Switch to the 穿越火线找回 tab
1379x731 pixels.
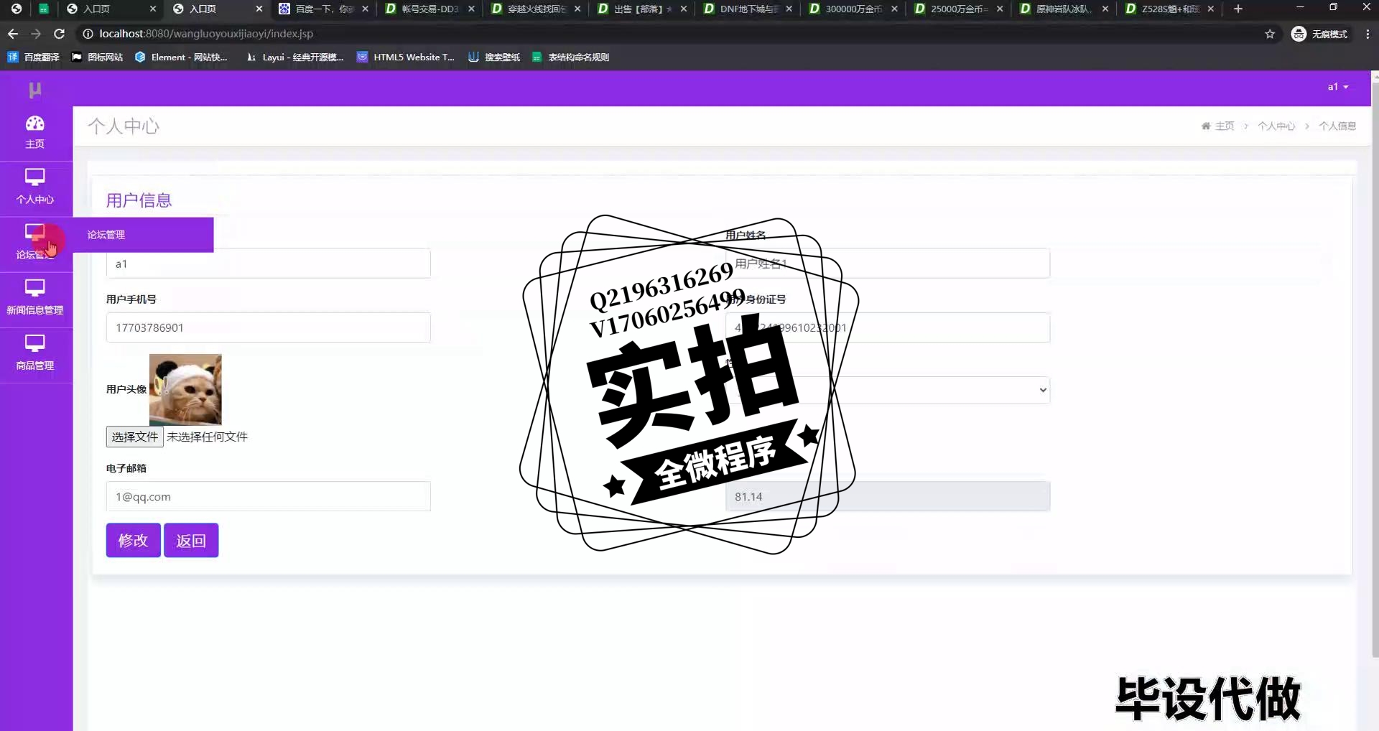(535, 9)
